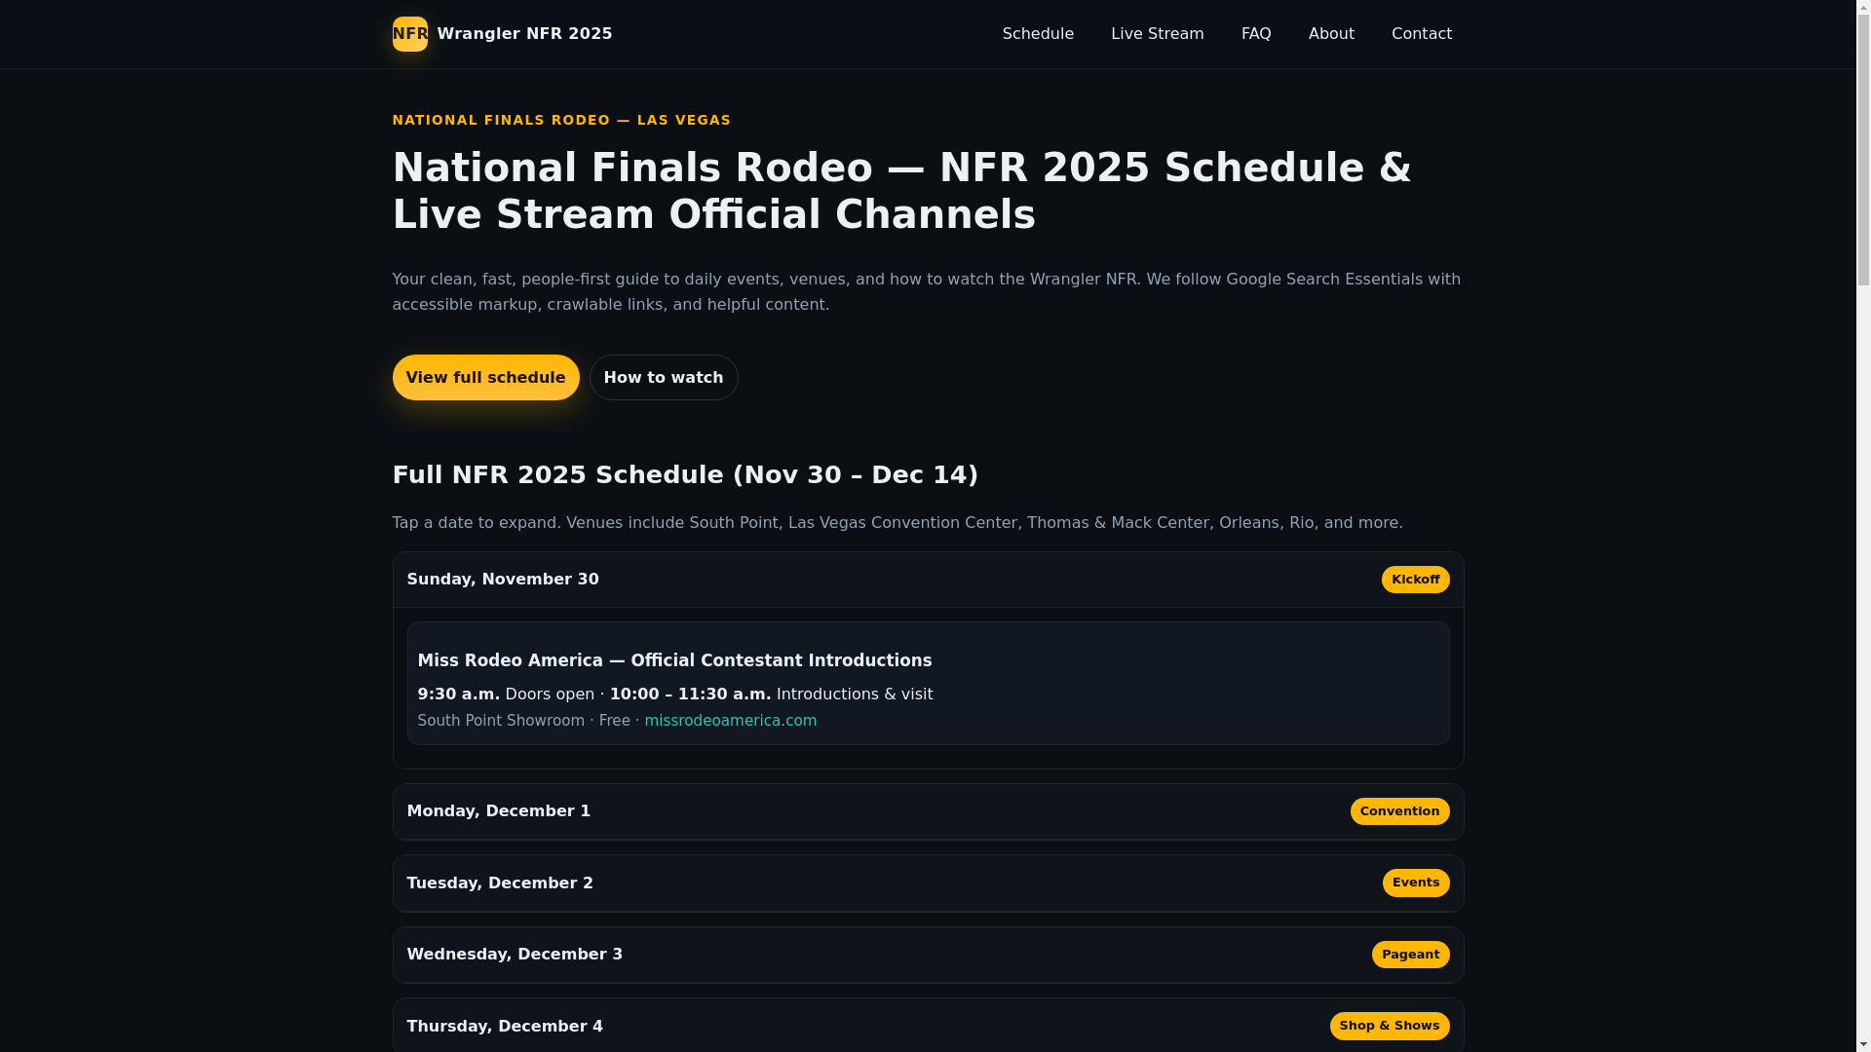
Task: Click the Full NFR 2025 Schedule heading
Action: tap(685, 474)
